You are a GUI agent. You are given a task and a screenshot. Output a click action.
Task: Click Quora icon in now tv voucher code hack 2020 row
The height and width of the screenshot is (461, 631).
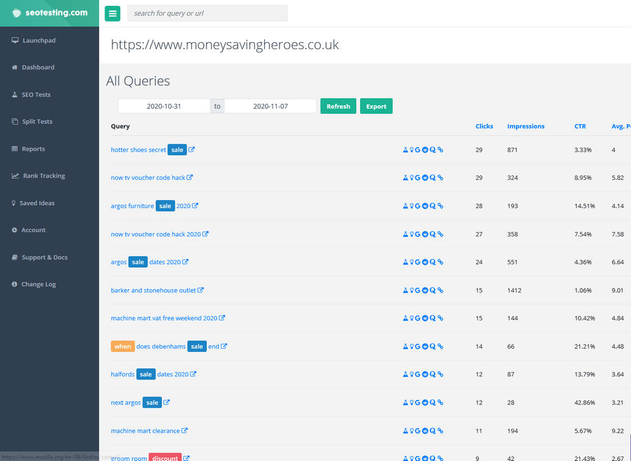432,234
